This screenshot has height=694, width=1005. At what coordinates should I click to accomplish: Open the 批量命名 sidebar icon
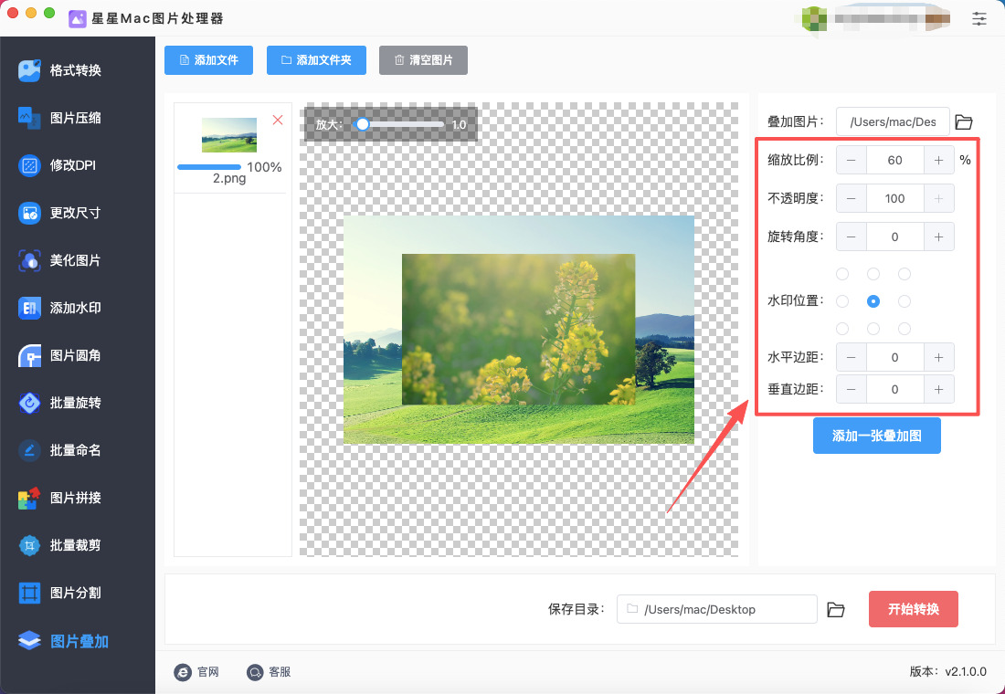pyautogui.click(x=29, y=450)
